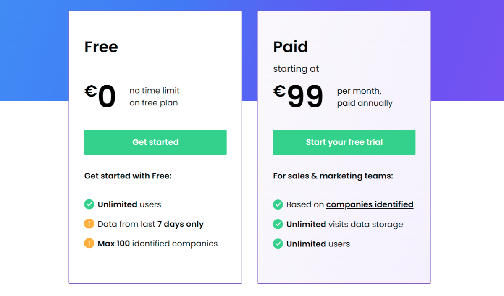Select the Paid plan heading
The height and width of the screenshot is (296, 504).
tap(291, 47)
